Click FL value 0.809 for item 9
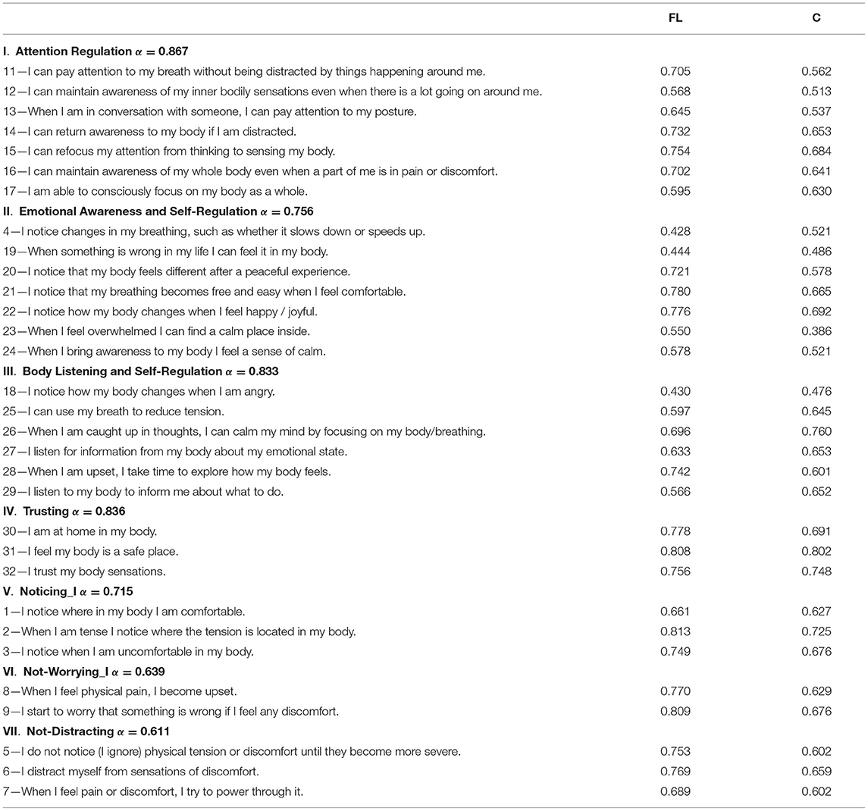The image size is (868, 811). (675, 712)
